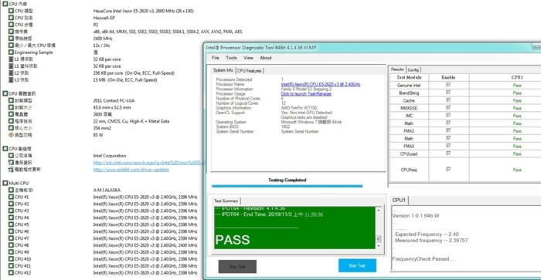Toggle the CPULoad test checkbox
Screen dimensions: 541x280
[448, 153]
